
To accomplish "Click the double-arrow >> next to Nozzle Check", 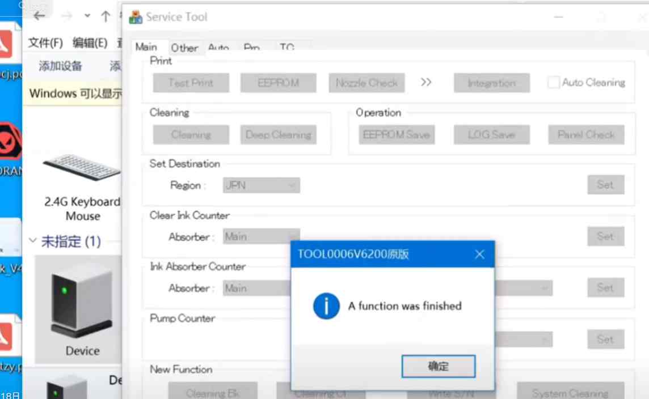I will click(x=426, y=82).
